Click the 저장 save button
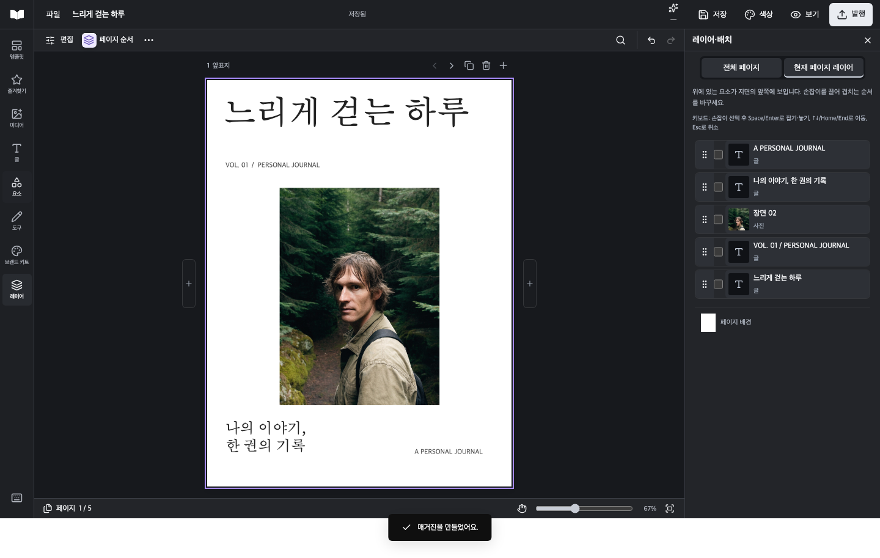Viewport: 880px width, 558px height. click(x=712, y=15)
